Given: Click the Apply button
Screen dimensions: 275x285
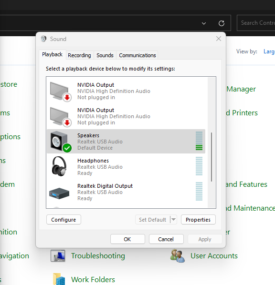Looking at the screenshot, I should coord(205,239).
